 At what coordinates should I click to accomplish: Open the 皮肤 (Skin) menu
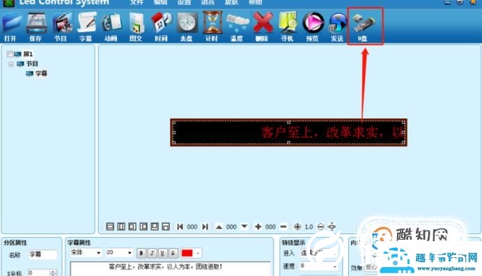(231, 3)
